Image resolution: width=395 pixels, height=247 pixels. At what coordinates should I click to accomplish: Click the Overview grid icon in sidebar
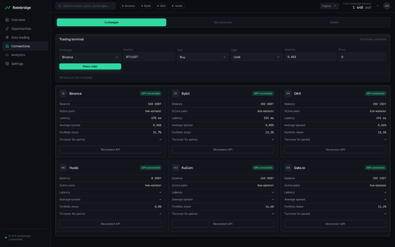[x=7, y=20]
